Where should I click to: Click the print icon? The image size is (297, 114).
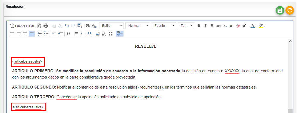click(46, 26)
